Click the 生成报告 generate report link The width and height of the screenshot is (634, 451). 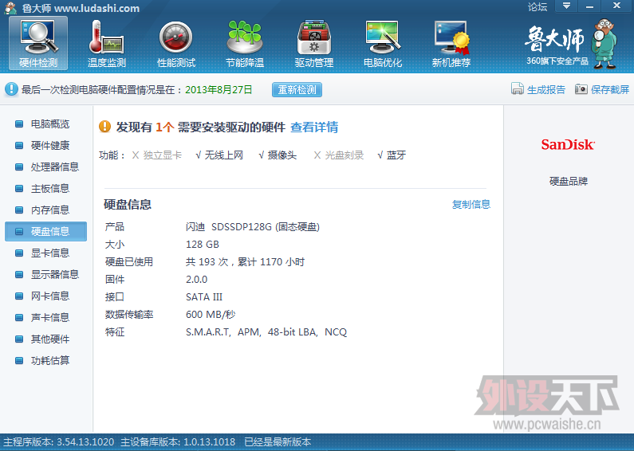[545, 90]
